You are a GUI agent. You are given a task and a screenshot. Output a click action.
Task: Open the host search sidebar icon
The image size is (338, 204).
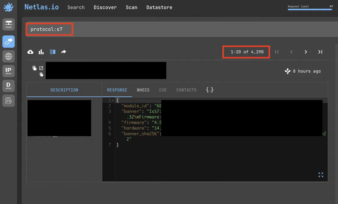pos(9,24)
